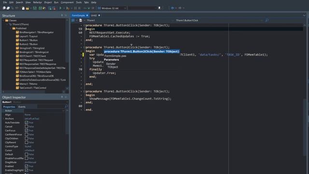Select the Align property row
Screen dimensions: 309x174
33,115
